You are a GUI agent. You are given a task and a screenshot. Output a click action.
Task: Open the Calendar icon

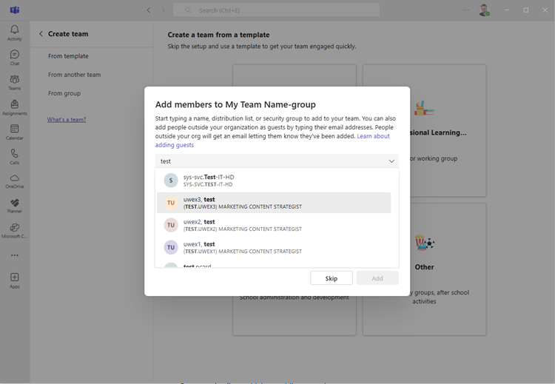point(14,132)
